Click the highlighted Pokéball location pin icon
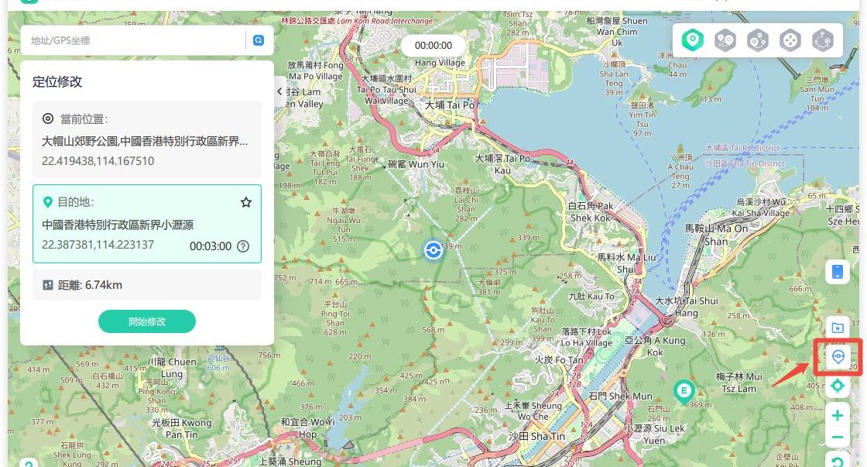Screen dimensions: 867x467 click(837, 357)
